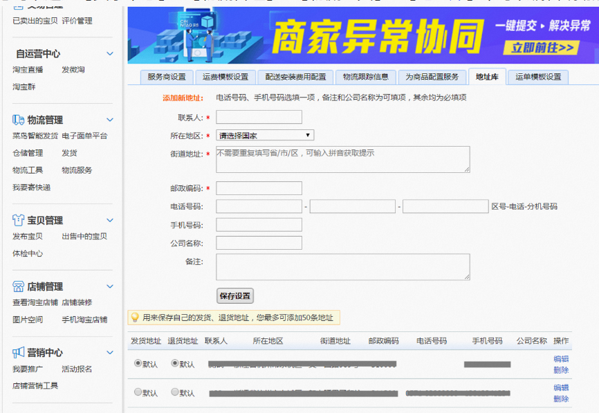The height and width of the screenshot is (413, 599).
Task: Open the 物流工具 link
Action: 28,170
